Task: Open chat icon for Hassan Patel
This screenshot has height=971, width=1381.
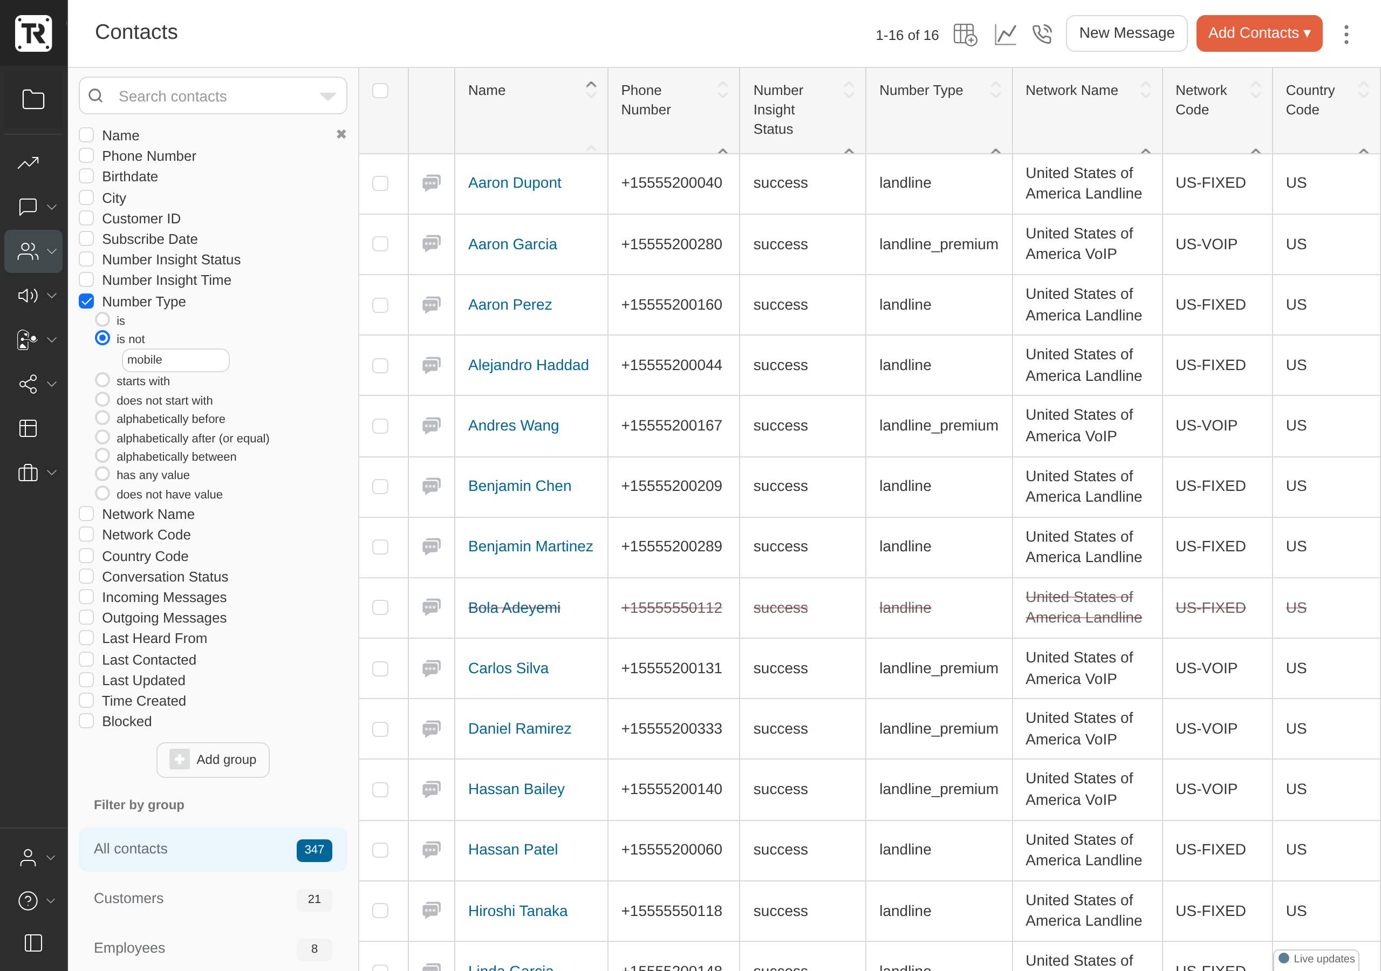Action: pos(431,850)
